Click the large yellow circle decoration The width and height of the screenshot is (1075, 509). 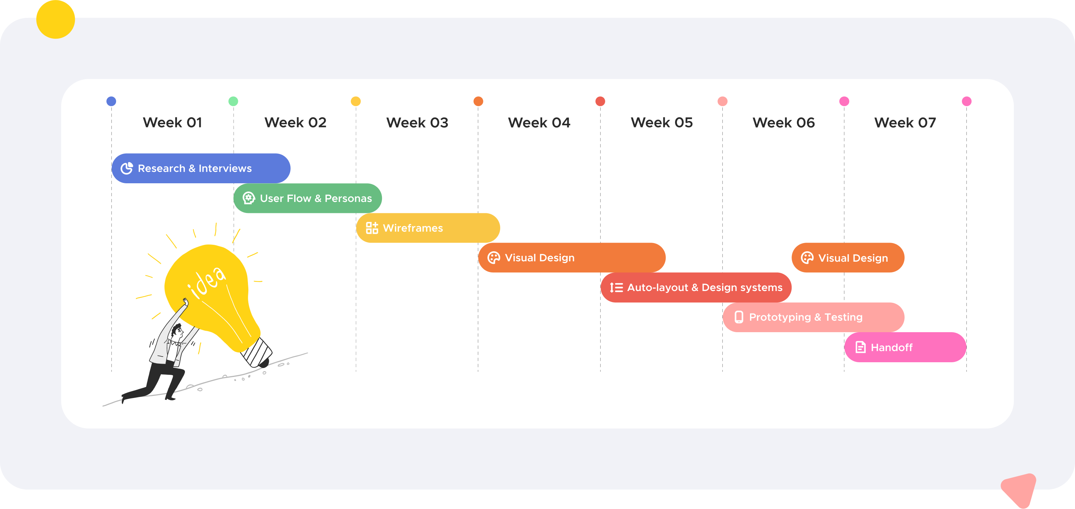click(x=56, y=20)
